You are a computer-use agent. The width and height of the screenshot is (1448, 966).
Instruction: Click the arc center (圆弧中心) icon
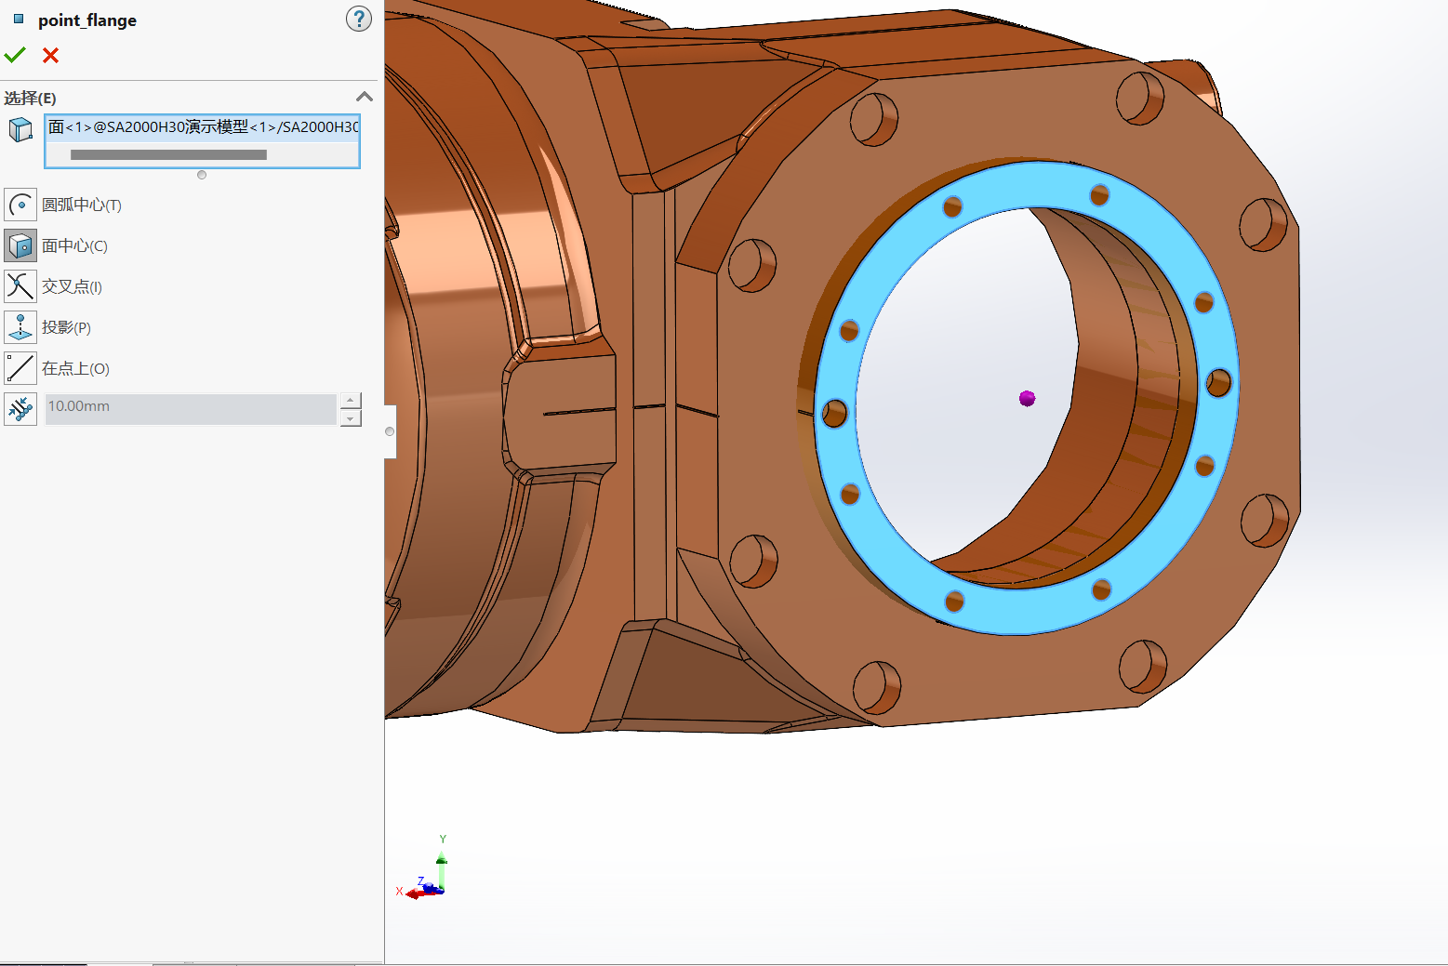click(x=20, y=205)
